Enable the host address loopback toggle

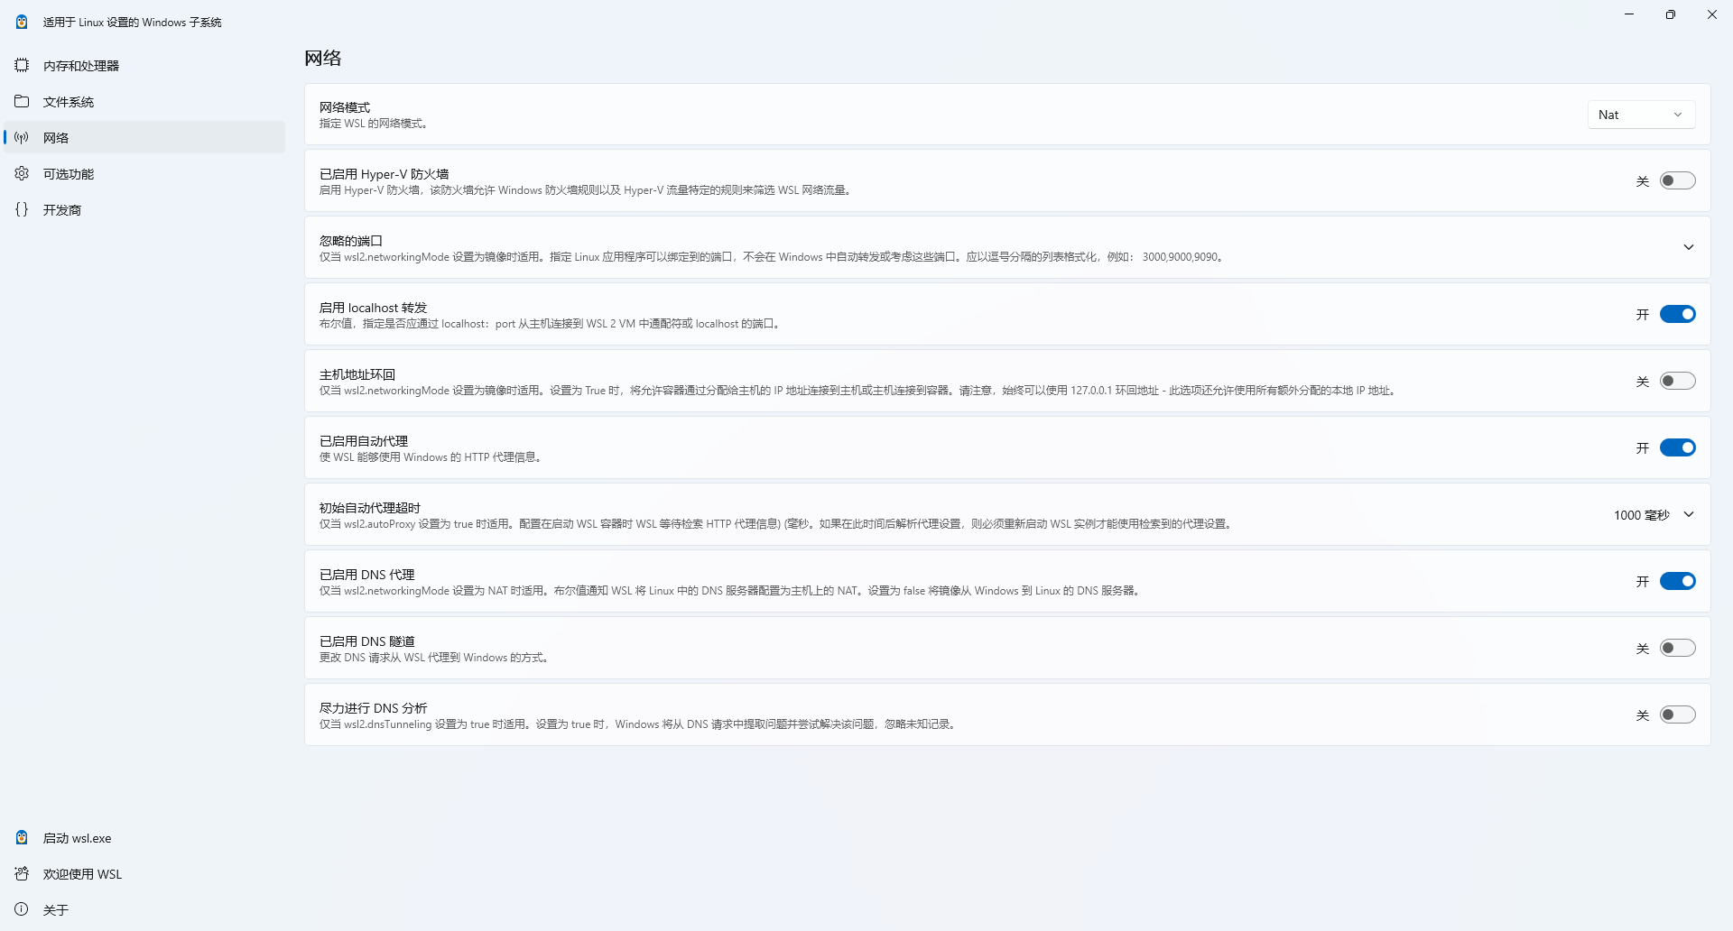coord(1677,381)
